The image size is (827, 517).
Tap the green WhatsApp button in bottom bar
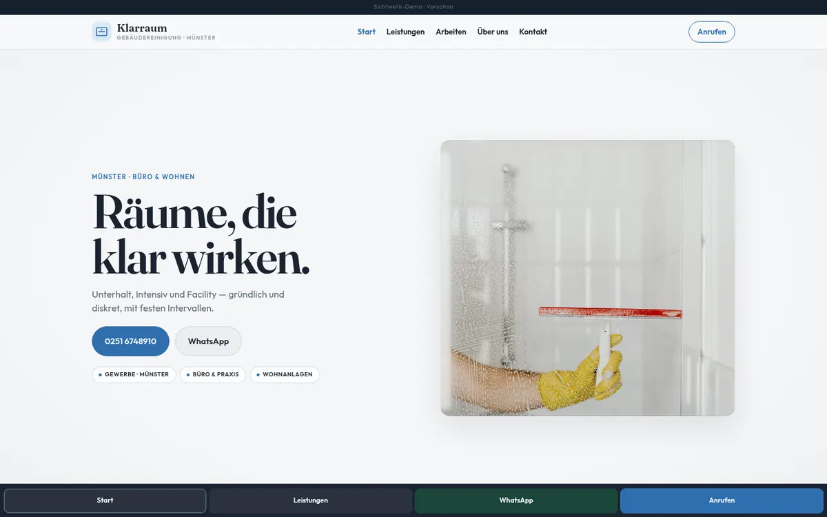[x=516, y=500]
